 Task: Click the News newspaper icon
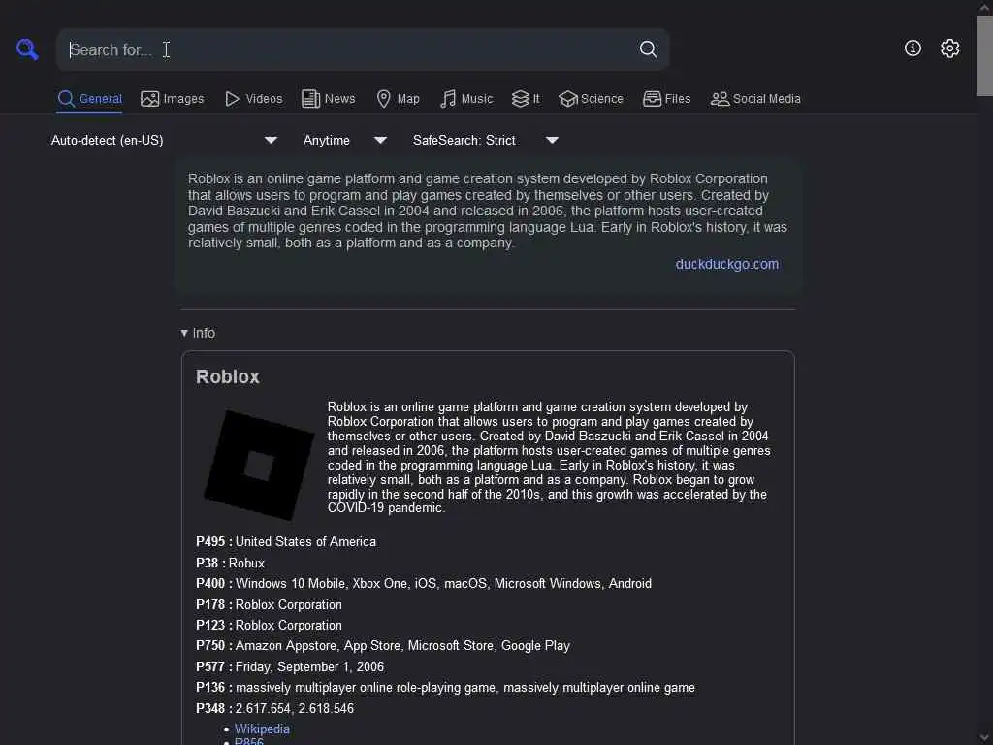point(310,99)
